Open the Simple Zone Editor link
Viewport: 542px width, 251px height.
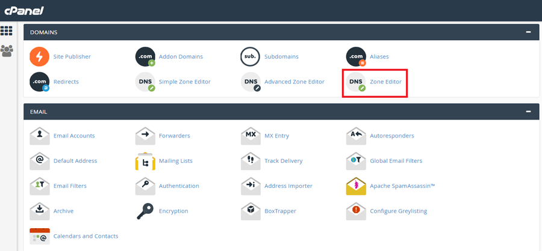coord(185,82)
